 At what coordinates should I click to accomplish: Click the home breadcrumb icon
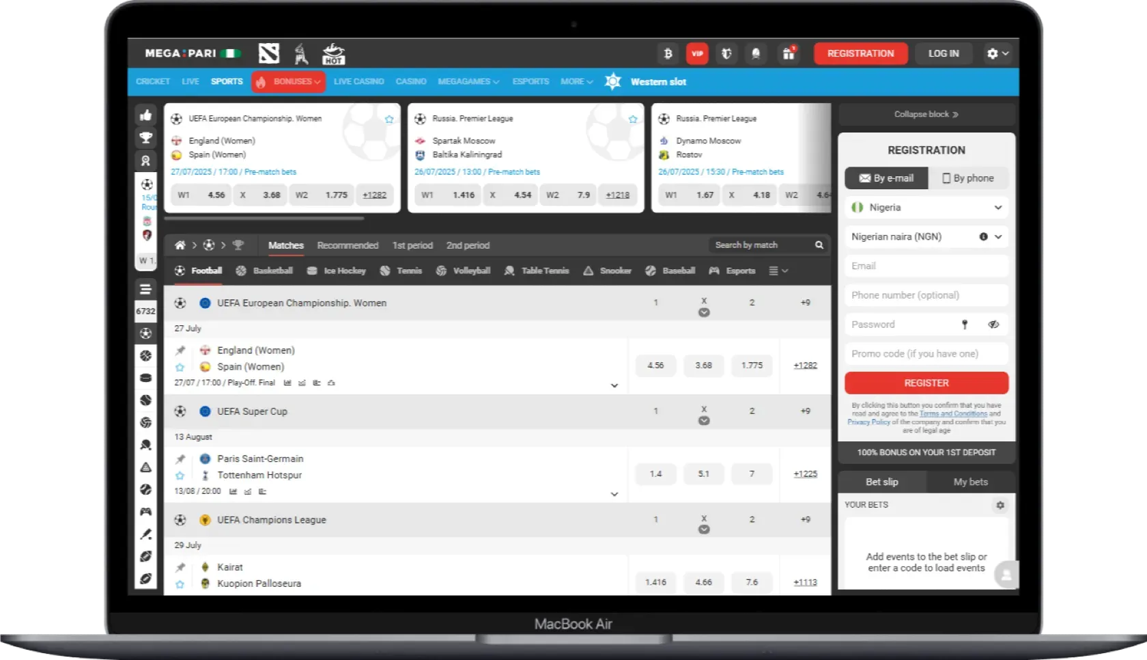pyautogui.click(x=180, y=245)
